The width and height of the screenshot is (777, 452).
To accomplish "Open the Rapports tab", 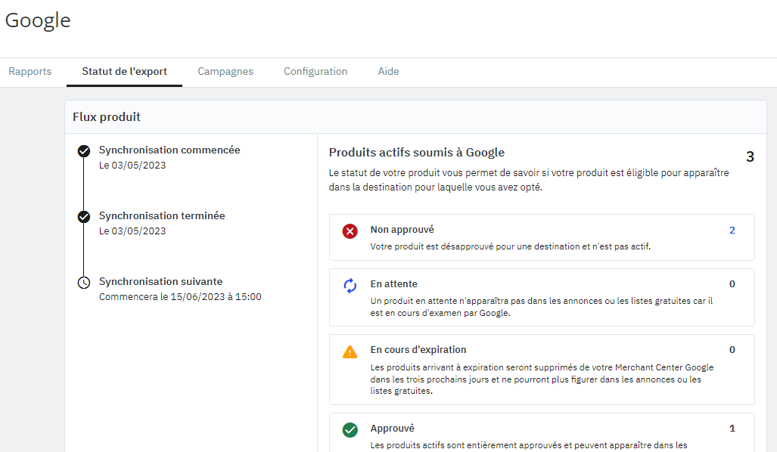I will point(30,71).
